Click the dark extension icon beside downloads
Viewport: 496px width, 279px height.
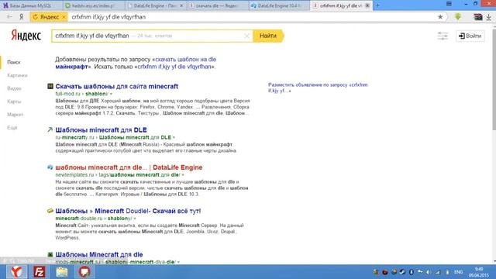[x=478, y=17]
